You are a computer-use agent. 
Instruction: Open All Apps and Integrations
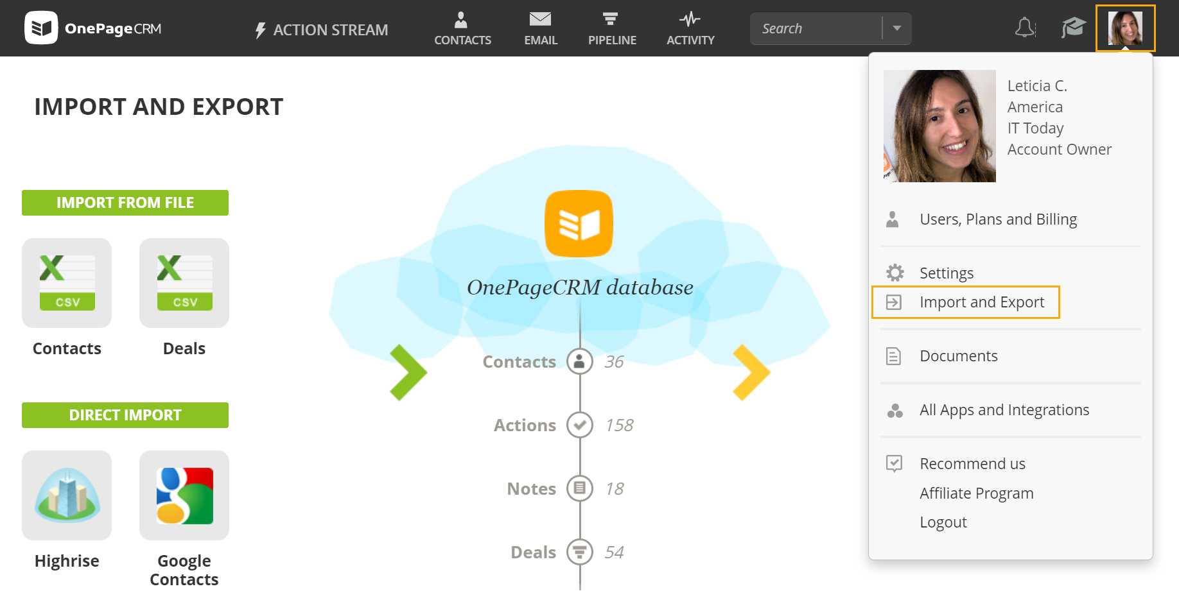[1004, 410]
